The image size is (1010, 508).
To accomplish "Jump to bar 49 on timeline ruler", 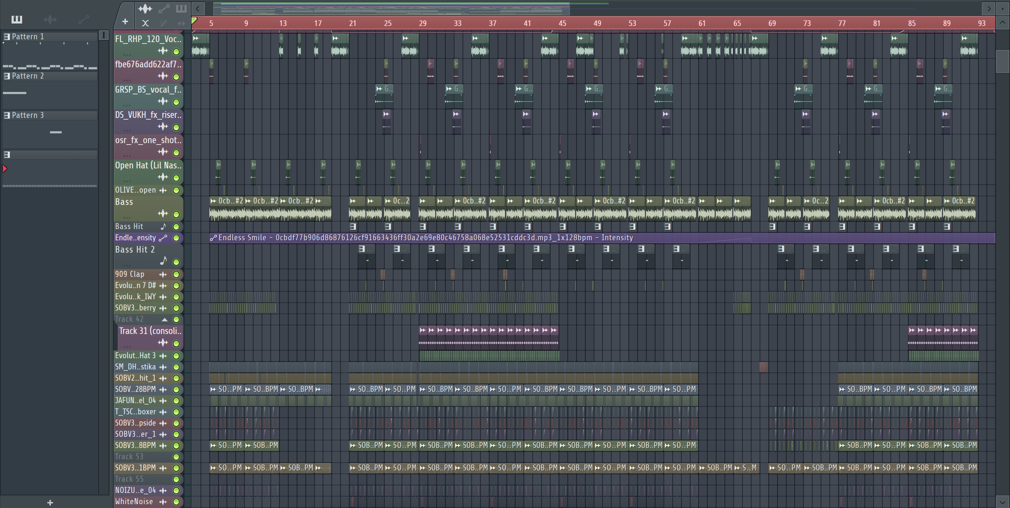I will 597,23.
